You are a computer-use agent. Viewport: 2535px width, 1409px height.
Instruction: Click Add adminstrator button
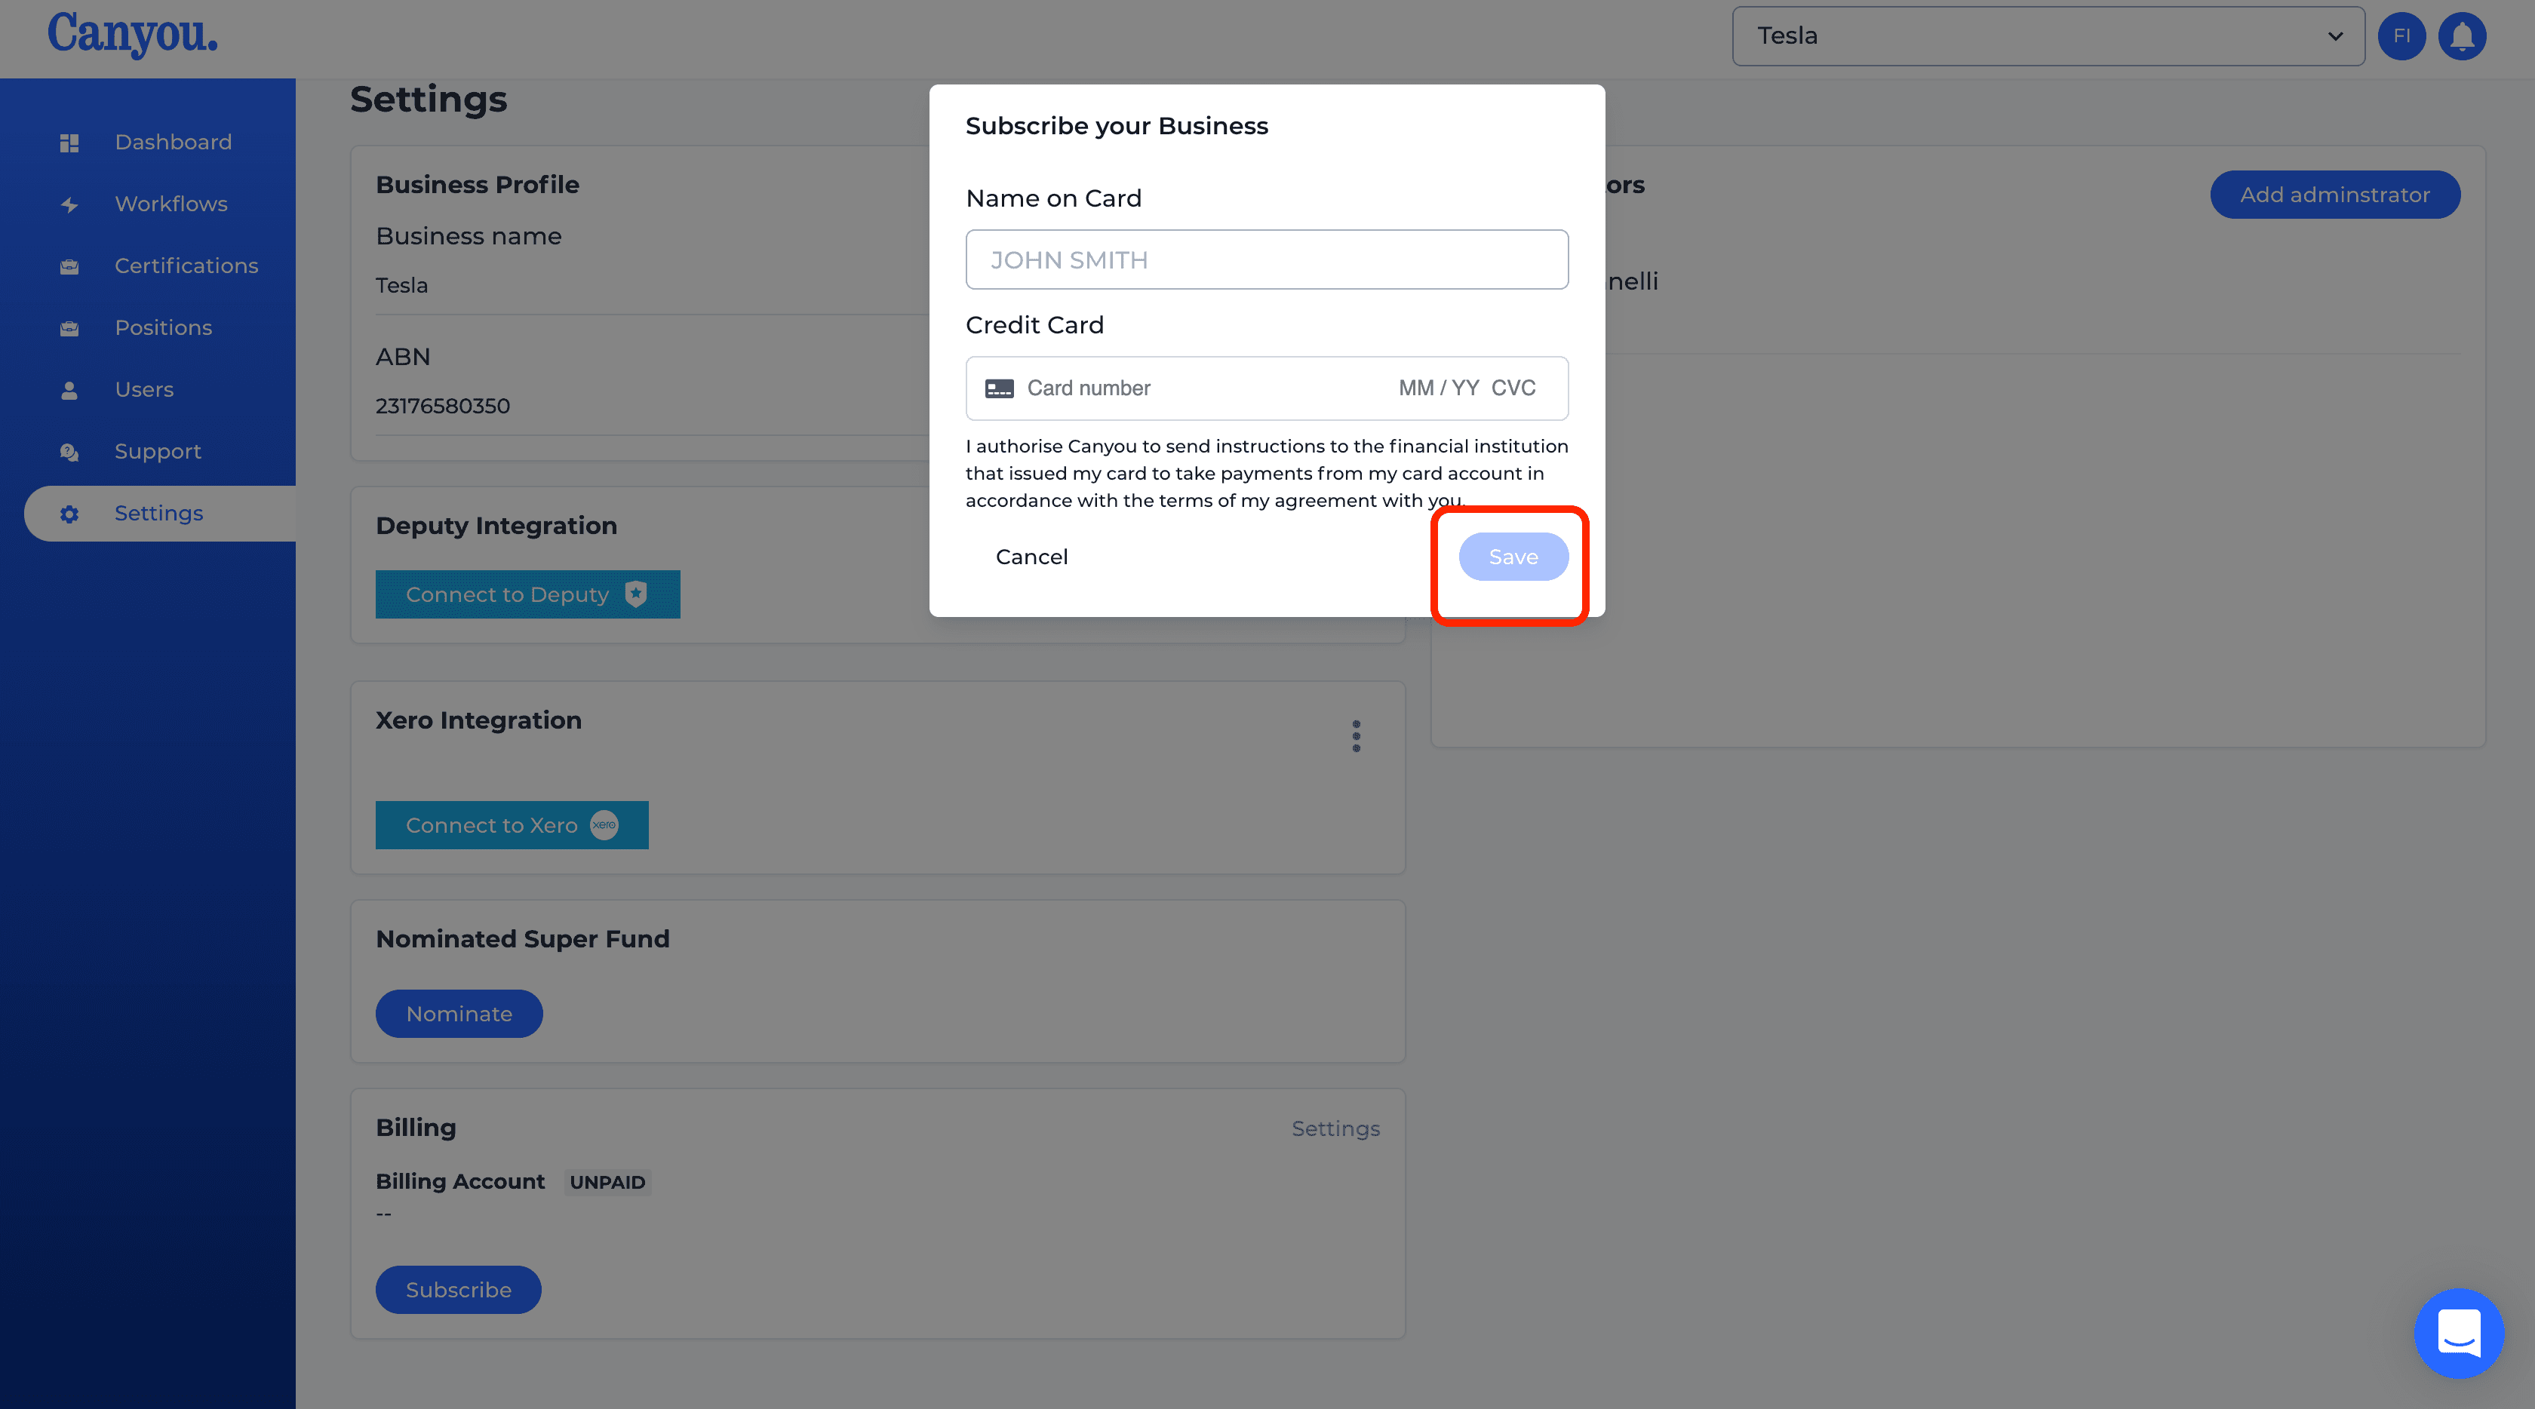(2334, 195)
